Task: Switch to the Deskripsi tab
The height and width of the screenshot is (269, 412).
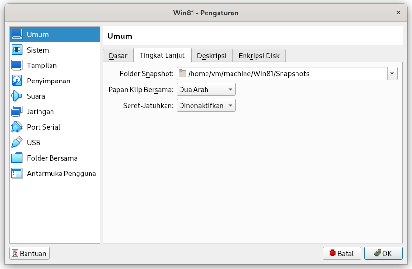Action: click(212, 56)
